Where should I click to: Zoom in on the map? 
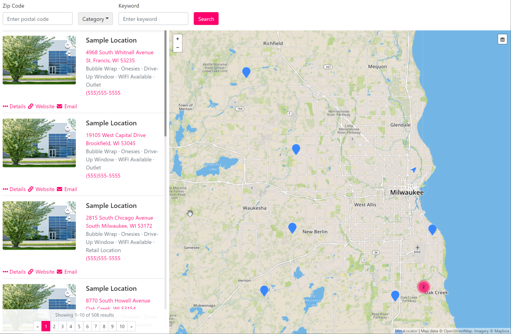click(x=177, y=39)
